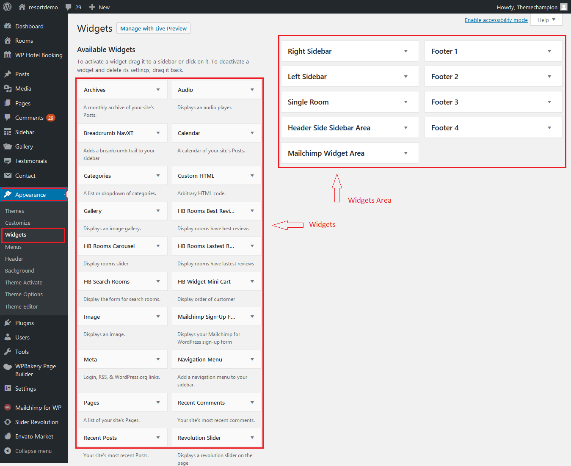Click Manage with Live Preview button

(153, 28)
